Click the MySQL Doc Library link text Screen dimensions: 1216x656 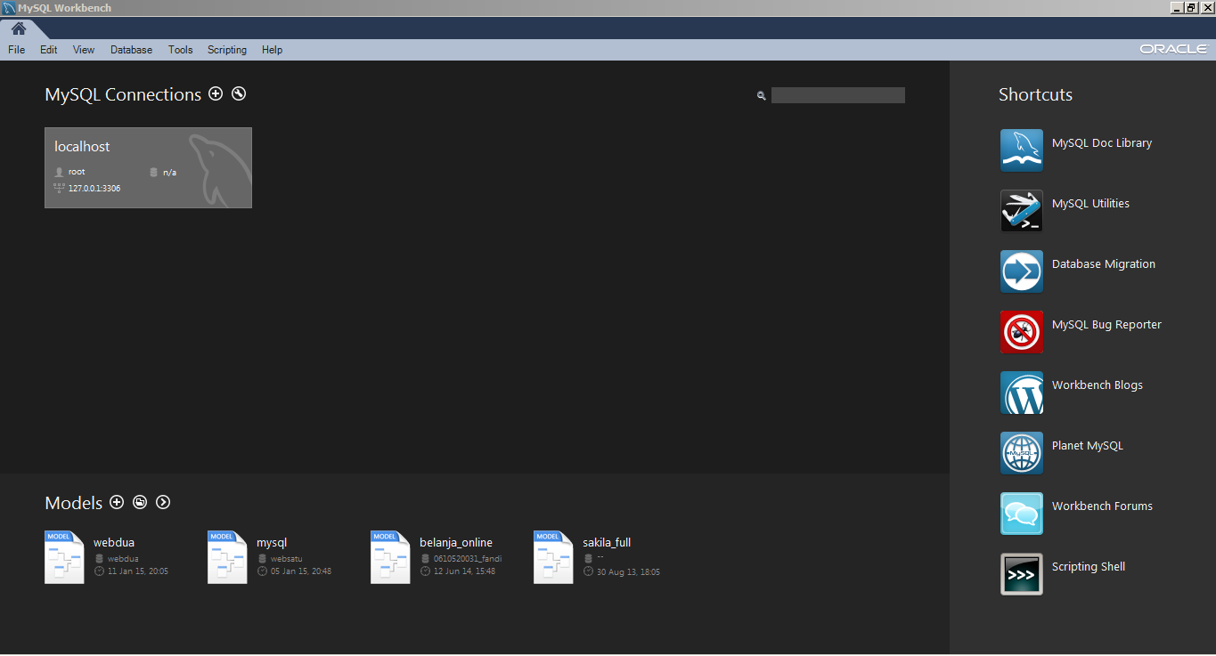1102,143
